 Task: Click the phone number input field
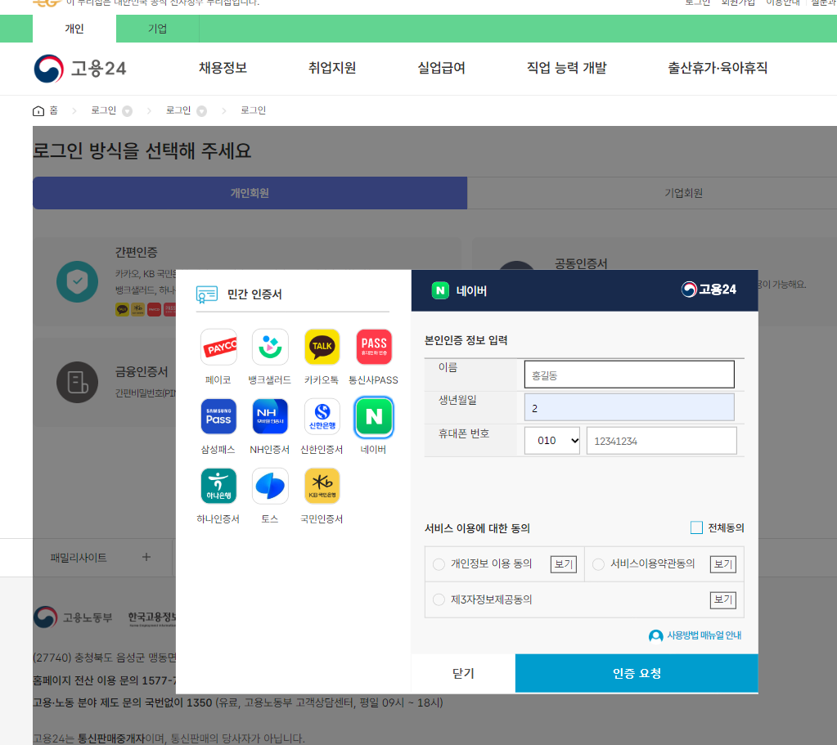point(661,440)
